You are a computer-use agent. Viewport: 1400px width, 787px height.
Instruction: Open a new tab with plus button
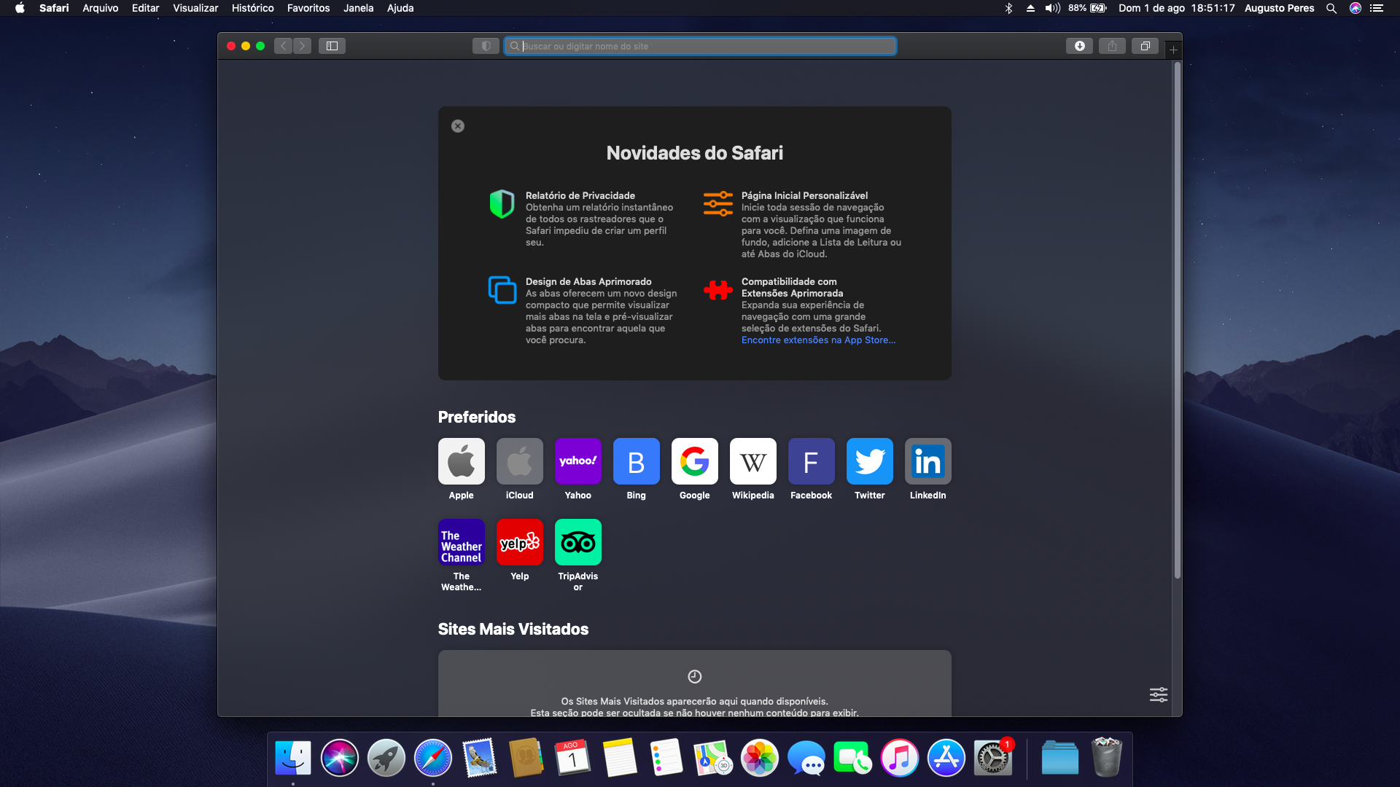click(x=1173, y=50)
